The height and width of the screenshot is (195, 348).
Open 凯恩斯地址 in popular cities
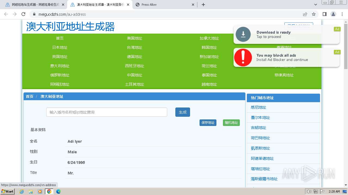point(260,148)
